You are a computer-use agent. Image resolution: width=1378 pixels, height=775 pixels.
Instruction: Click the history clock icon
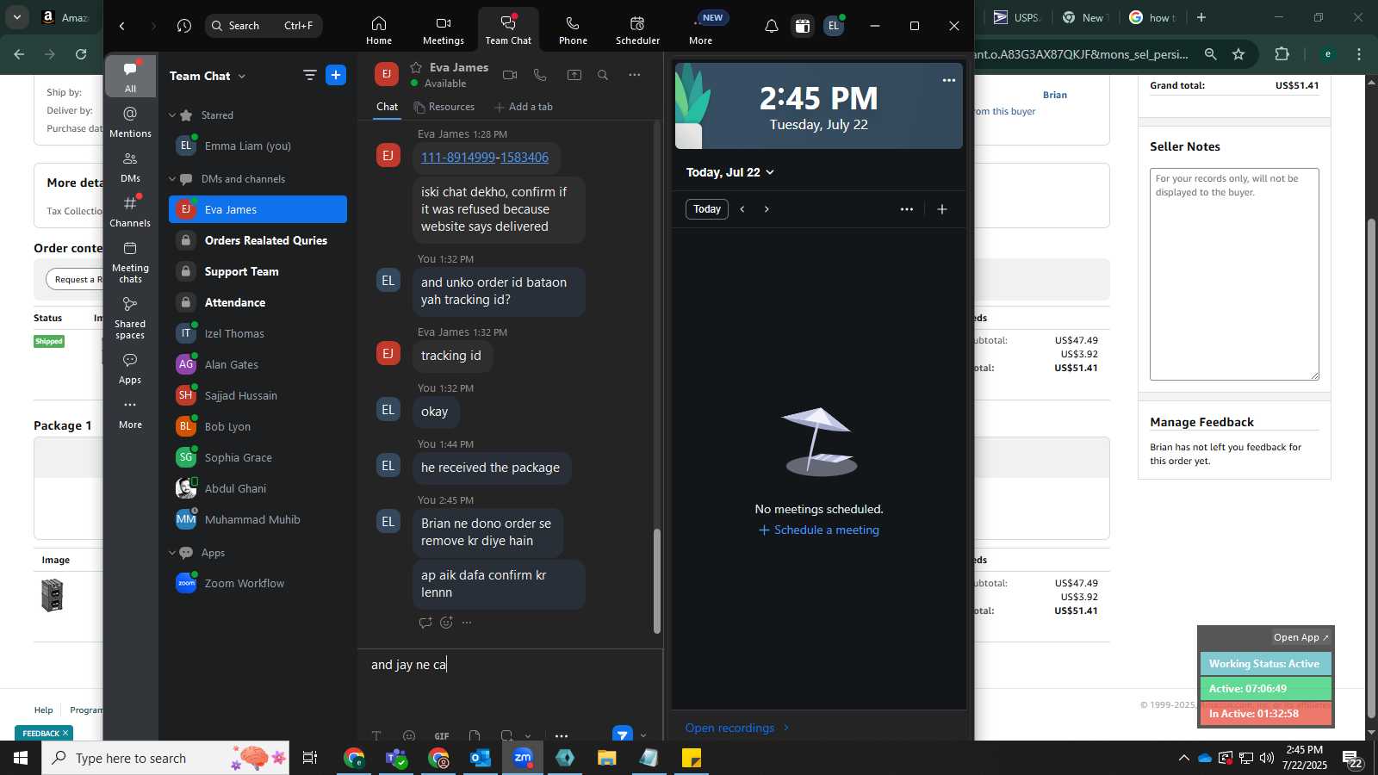coord(184,26)
